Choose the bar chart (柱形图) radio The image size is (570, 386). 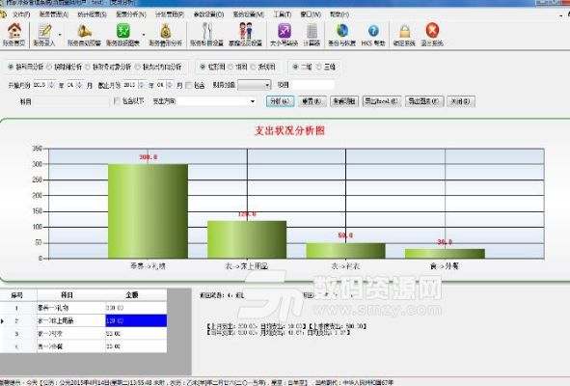tap(203, 67)
